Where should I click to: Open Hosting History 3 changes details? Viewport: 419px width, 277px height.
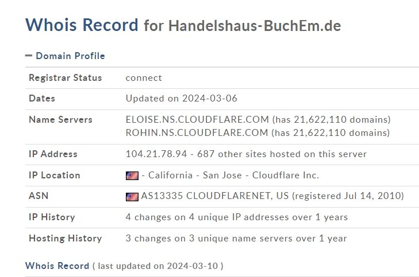[236, 238]
